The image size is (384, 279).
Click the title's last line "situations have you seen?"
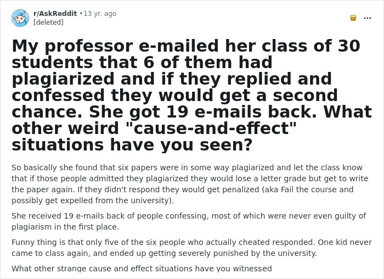coord(132,145)
